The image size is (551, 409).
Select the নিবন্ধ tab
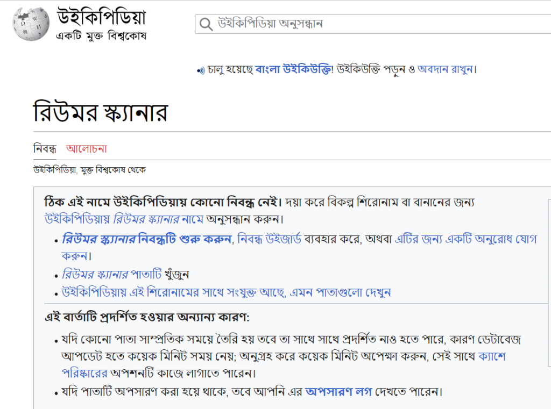pyautogui.click(x=45, y=149)
